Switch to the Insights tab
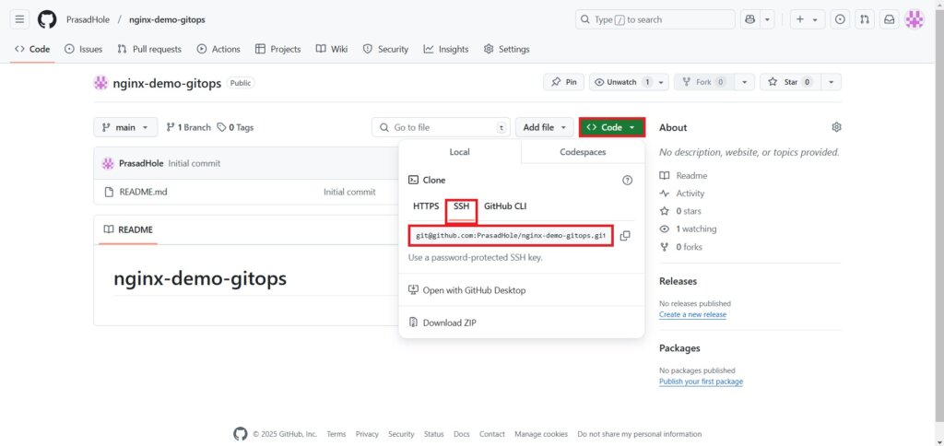 click(x=446, y=50)
